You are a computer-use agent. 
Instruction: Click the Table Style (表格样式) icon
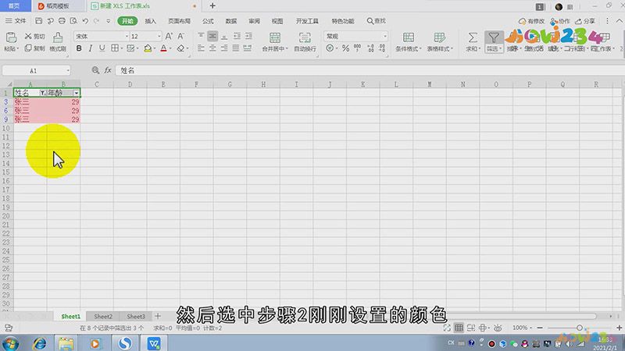tap(439, 37)
